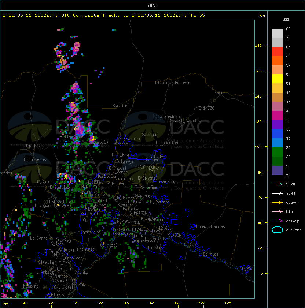
Task: Click the 'C_Chilenos' map label
Action: [35, 159]
